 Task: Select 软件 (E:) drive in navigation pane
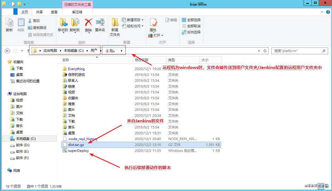[19, 152]
